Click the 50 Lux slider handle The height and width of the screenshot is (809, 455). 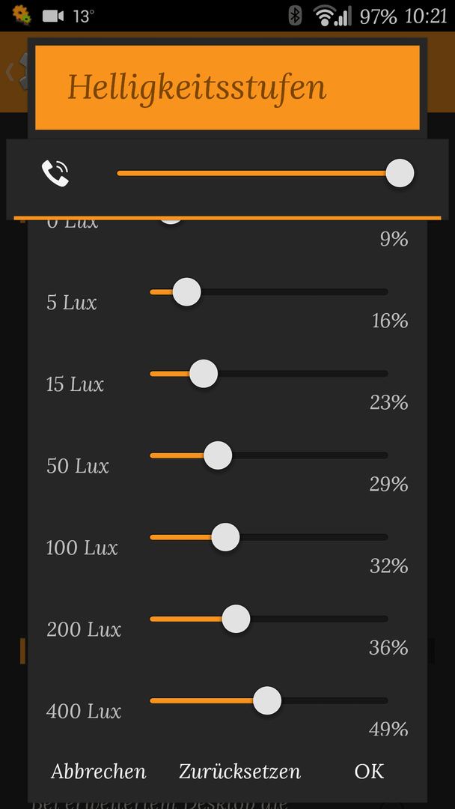coord(218,455)
